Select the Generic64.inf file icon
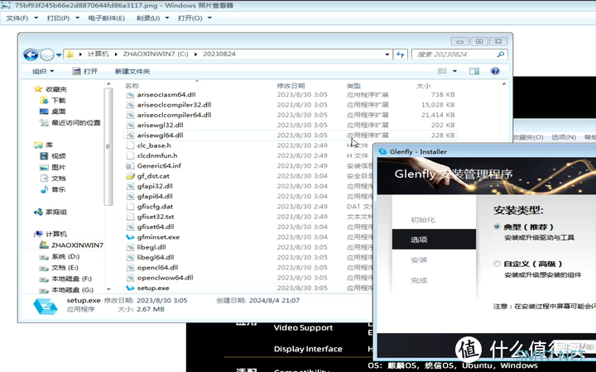The height and width of the screenshot is (372, 596). click(x=131, y=165)
